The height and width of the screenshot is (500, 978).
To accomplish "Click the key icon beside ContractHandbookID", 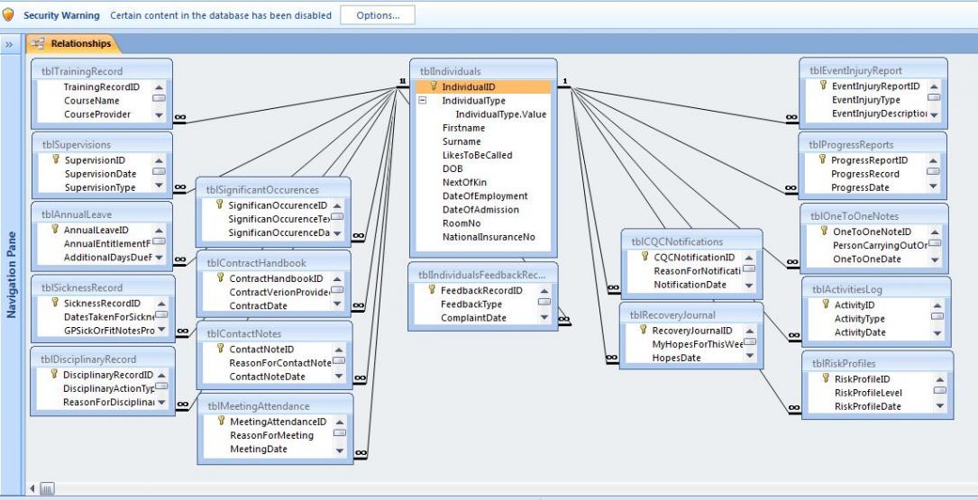I will (x=220, y=277).
